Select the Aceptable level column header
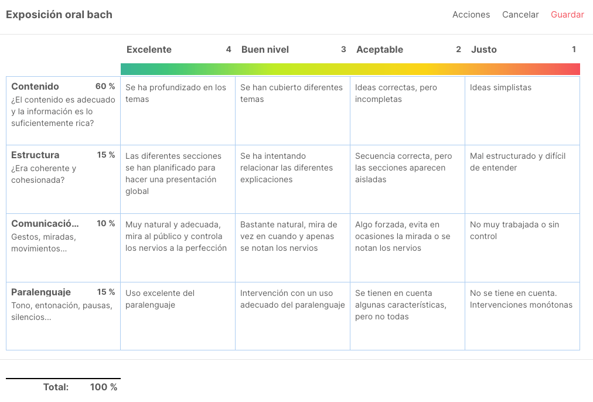The image size is (593, 402). coord(379,50)
